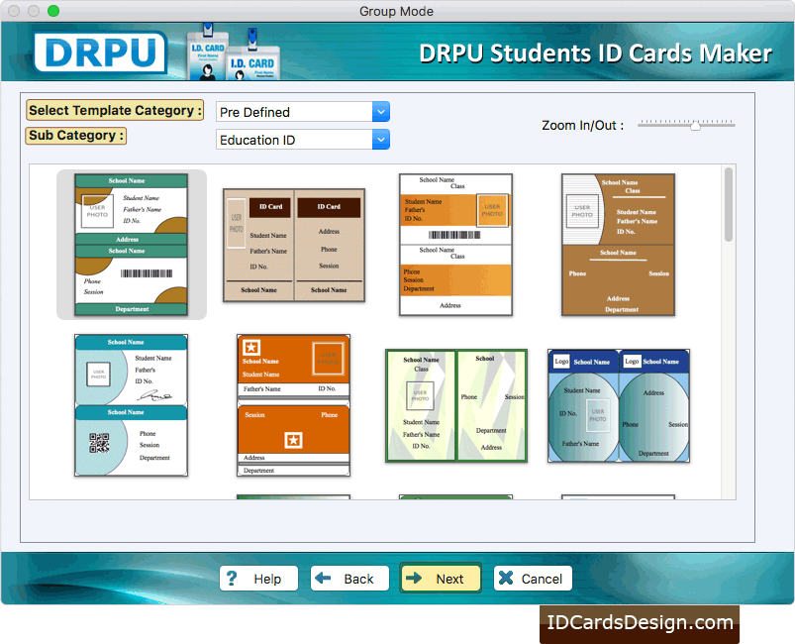This screenshot has width=795, height=644.
Task: Open the Pre Defined template category dropdown
Action: click(x=303, y=112)
